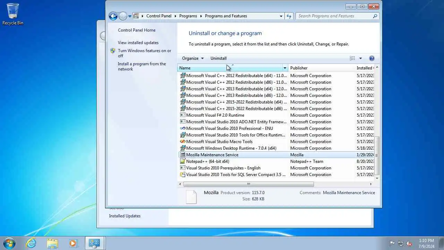The image size is (444, 250).
Task: Click the Uninstall toolbar button
Action: point(219,58)
